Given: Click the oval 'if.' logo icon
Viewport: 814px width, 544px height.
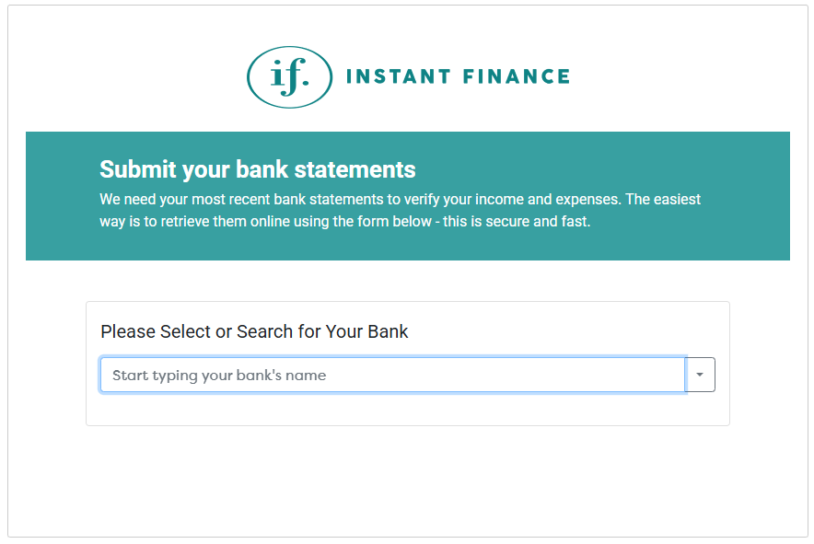Looking at the screenshot, I should [289, 76].
